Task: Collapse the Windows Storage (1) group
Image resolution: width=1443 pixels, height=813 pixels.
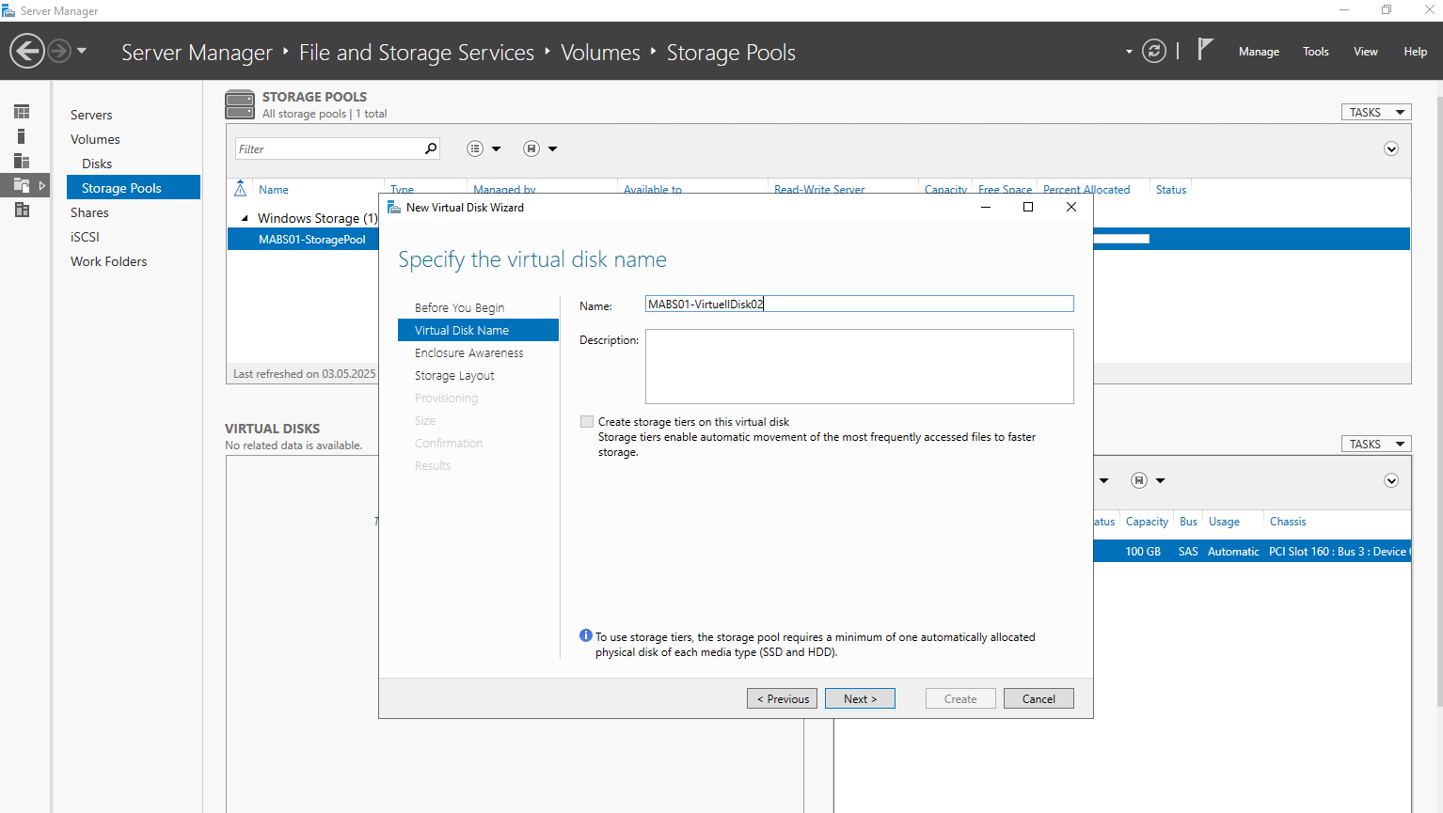Action: [x=245, y=218]
